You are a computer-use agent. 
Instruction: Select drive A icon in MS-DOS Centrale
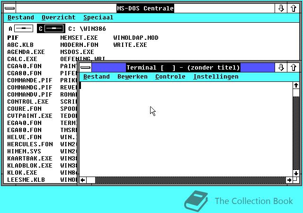click(x=21, y=28)
